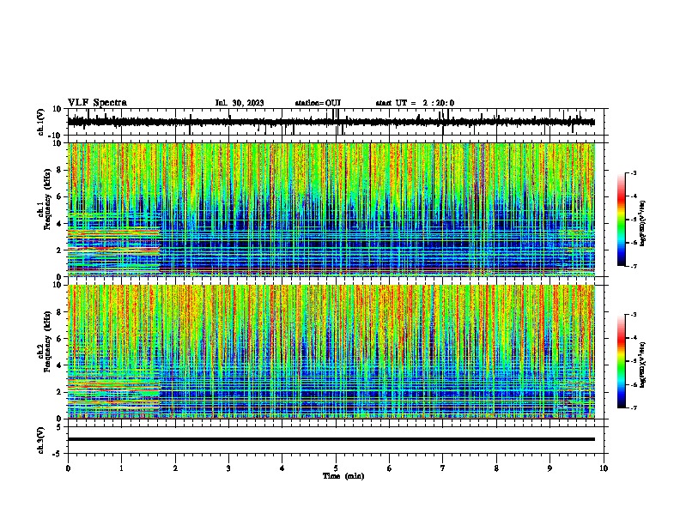Image resolution: width=680 pixels, height=525 pixels.
Task: Click time-axis tick label "0" at bottom
Action: pos(68,468)
